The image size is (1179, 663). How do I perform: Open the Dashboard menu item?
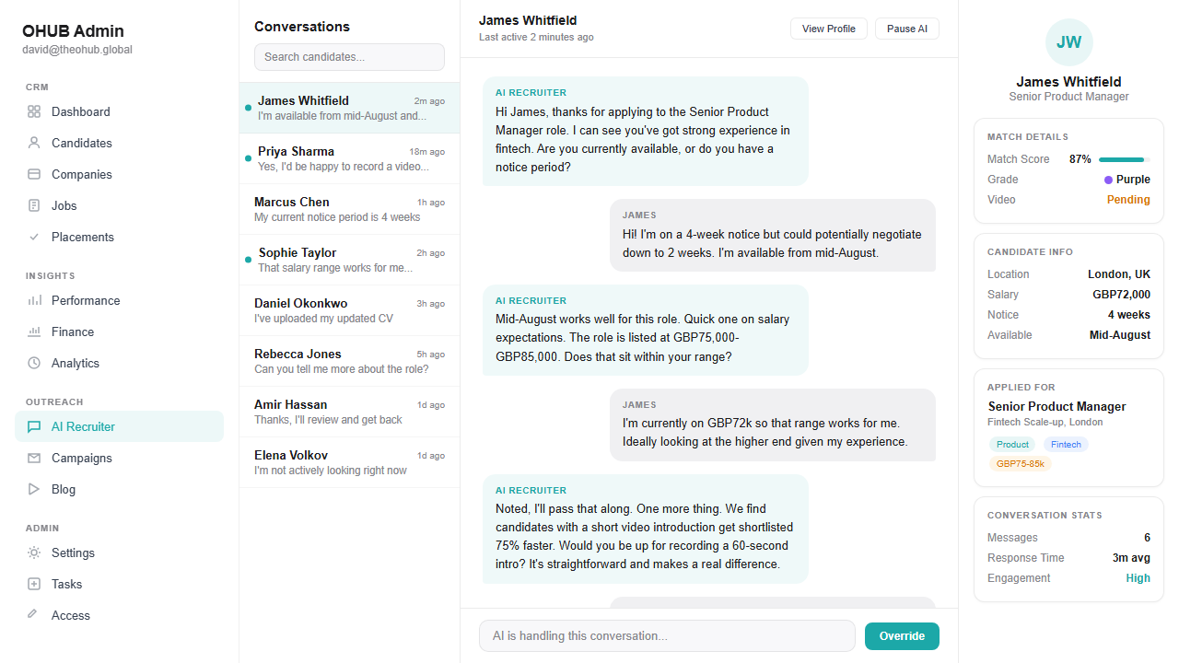coord(119,111)
